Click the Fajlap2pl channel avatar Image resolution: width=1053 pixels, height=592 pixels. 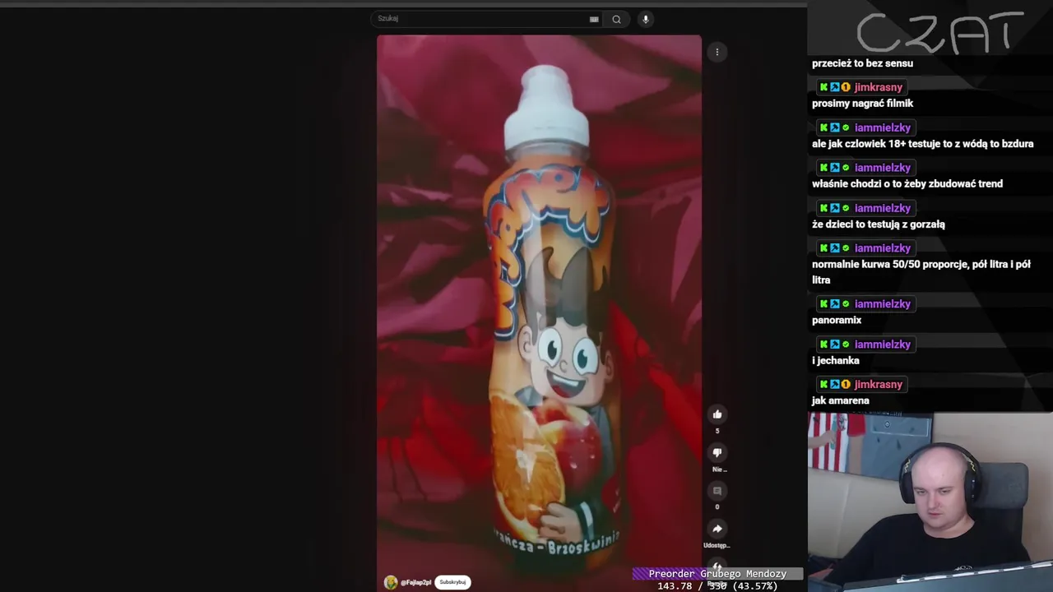(x=391, y=582)
